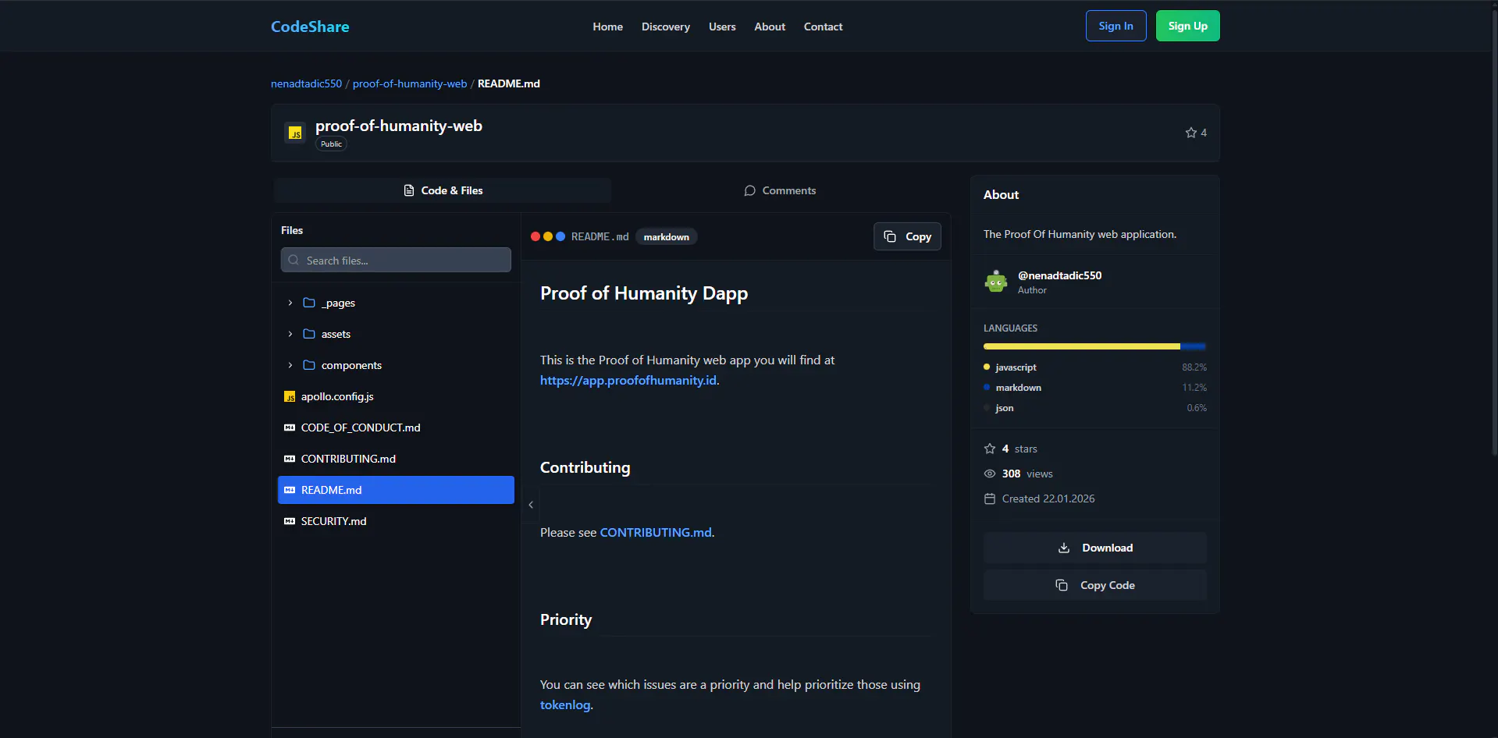Open the app.proofofhumanity.id link
Viewport: 1498px width, 738px height.
click(628, 380)
